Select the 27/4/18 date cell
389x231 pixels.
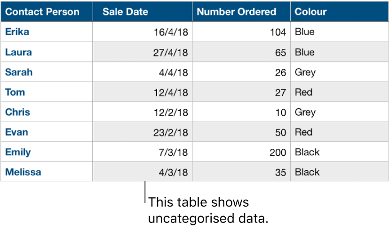170,53
